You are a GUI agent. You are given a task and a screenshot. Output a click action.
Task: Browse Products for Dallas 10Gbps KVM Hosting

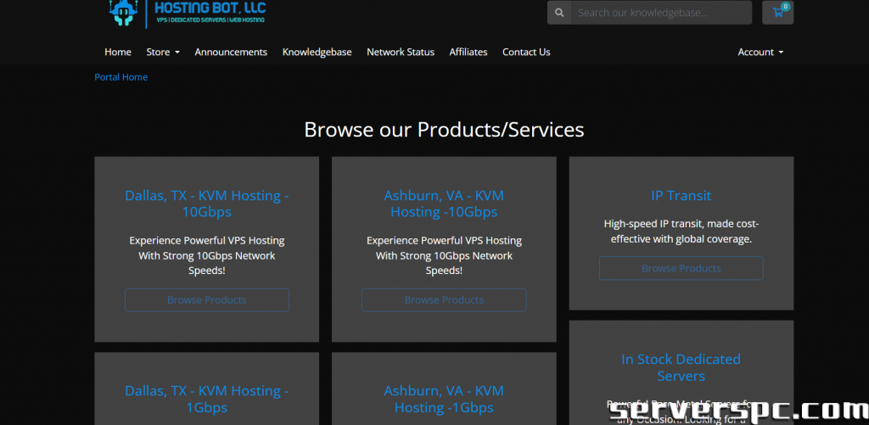206,299
